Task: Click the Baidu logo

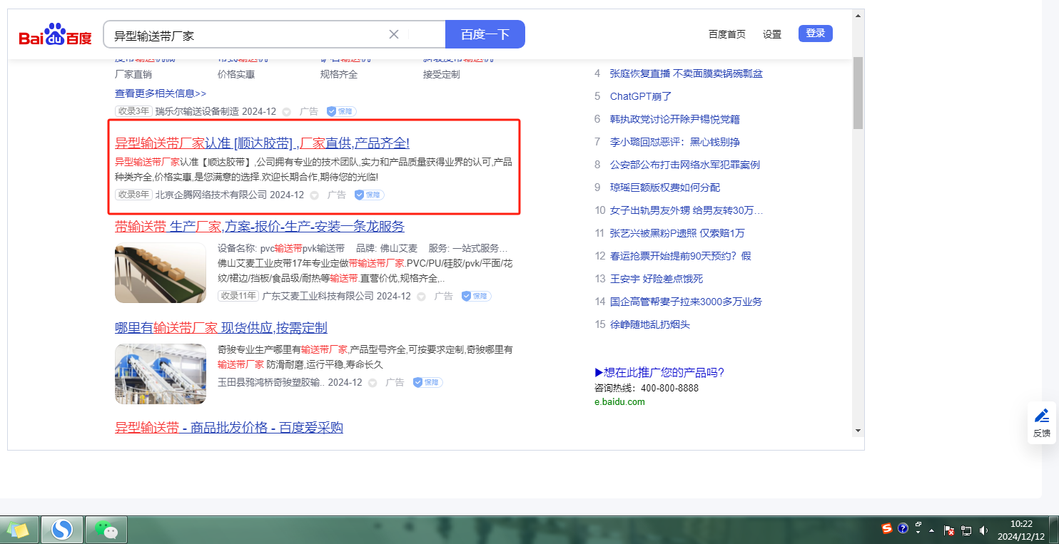Action: click(55, 35)
